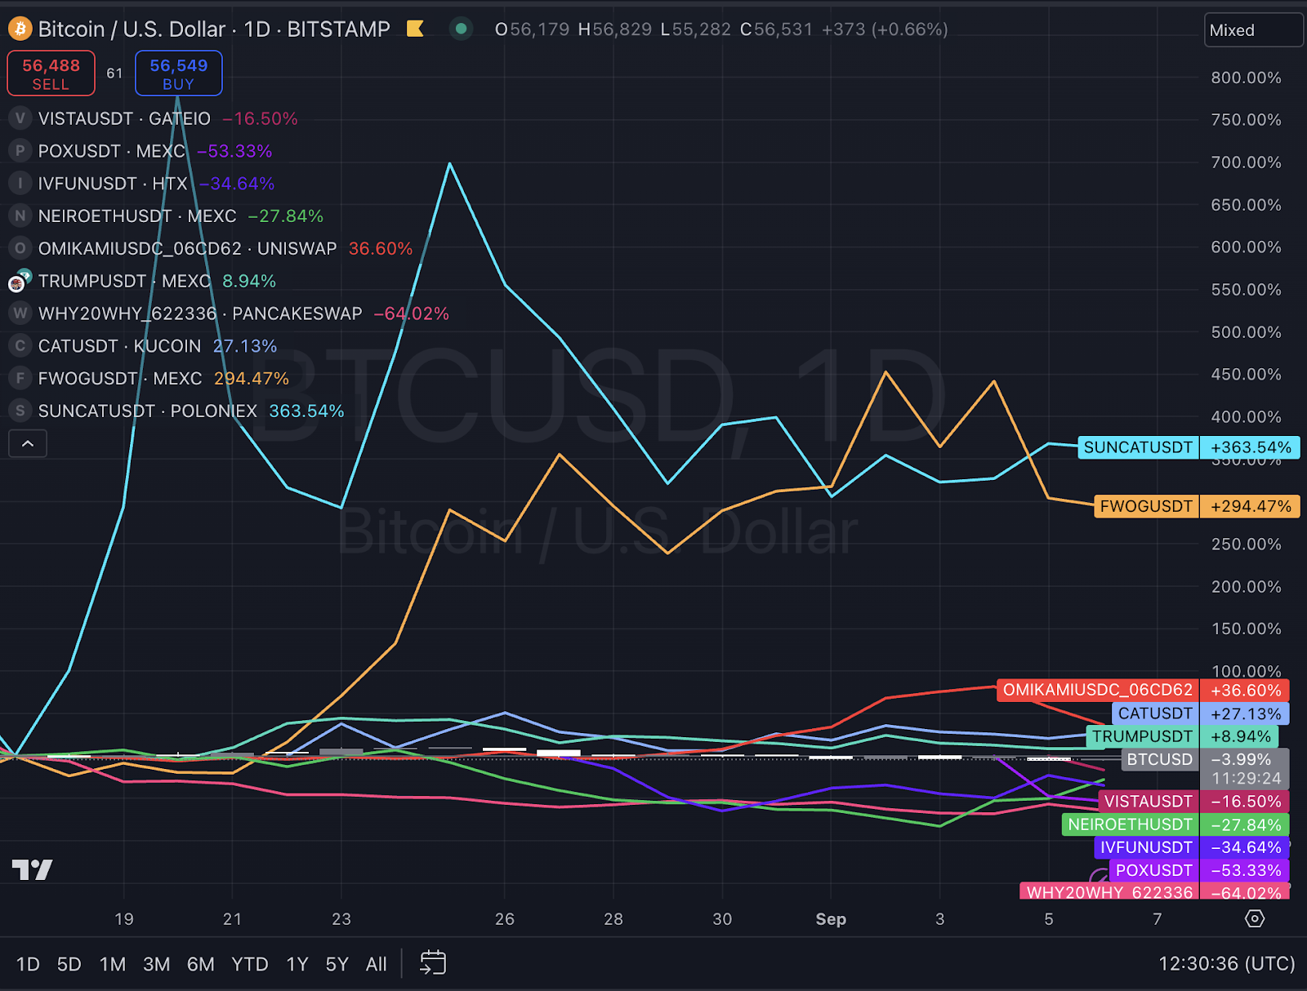This screenshot has width=1307, height=991.
Task: Select VISTAUSDT · GATEIO legend entry
Action: (x=124, y=118)
